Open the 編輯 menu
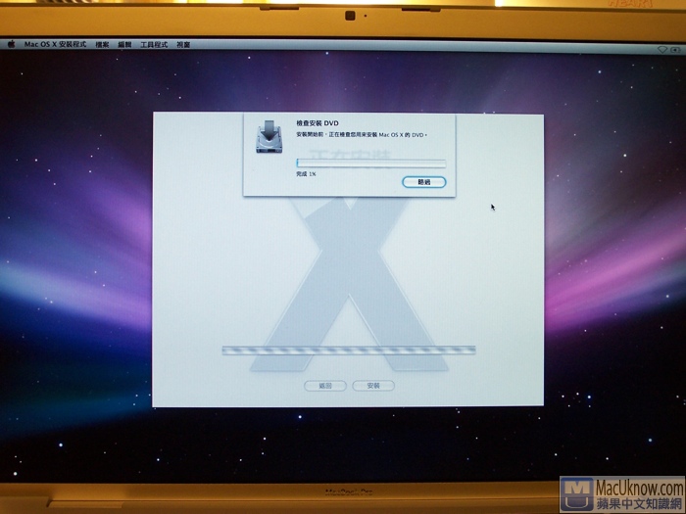Image resolution: width=686 pixels, height=514 pixels. pyautogui.click(x=124, y=45)
